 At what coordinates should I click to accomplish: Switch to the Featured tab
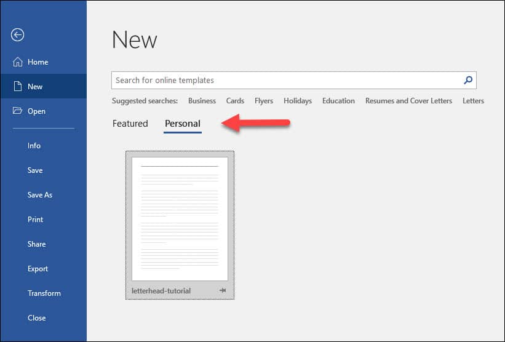click(x=130, y=124)
